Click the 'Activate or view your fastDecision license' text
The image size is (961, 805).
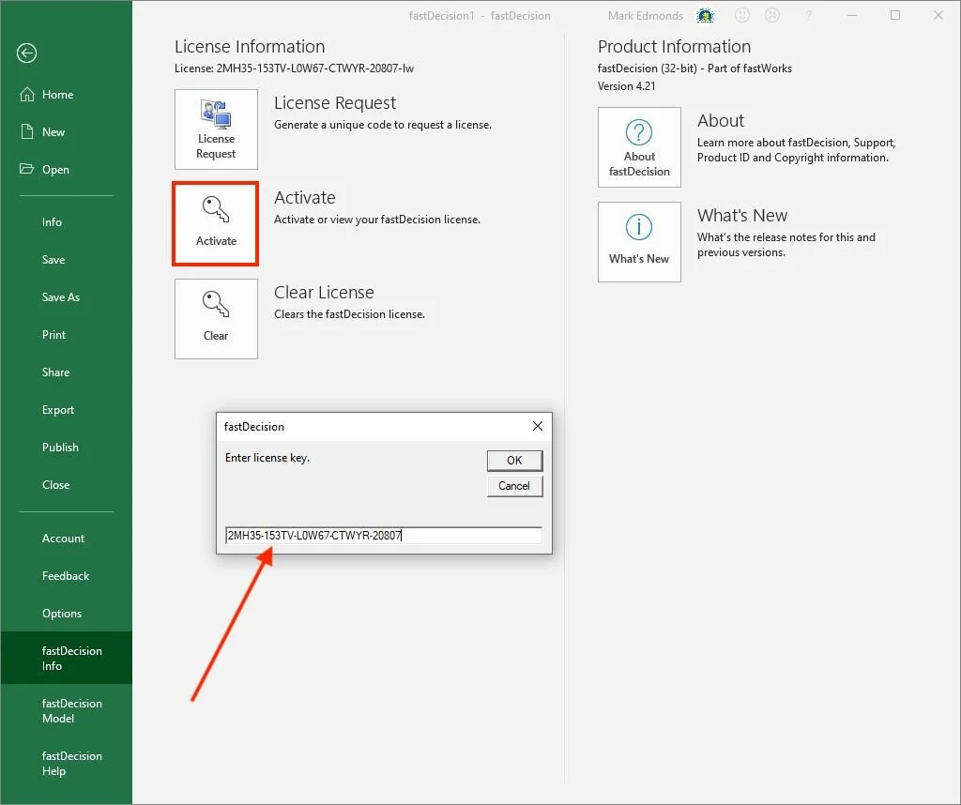(377, 220)
